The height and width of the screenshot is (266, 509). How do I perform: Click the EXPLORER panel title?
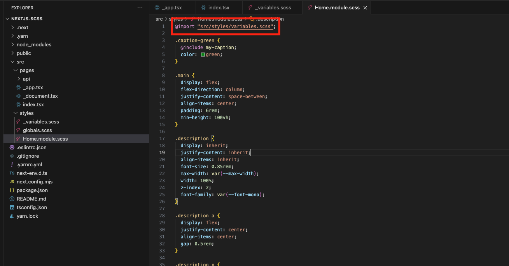click(x=22, y=8)
